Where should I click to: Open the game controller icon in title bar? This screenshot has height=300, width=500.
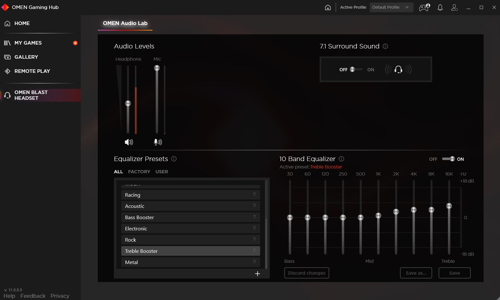pyautogui.click(x=424, y=7)
